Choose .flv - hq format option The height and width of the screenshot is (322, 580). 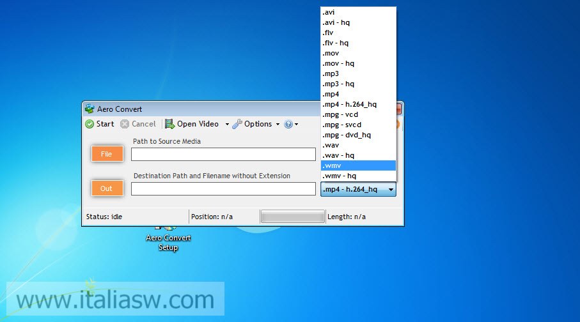(x=358, y=43)
